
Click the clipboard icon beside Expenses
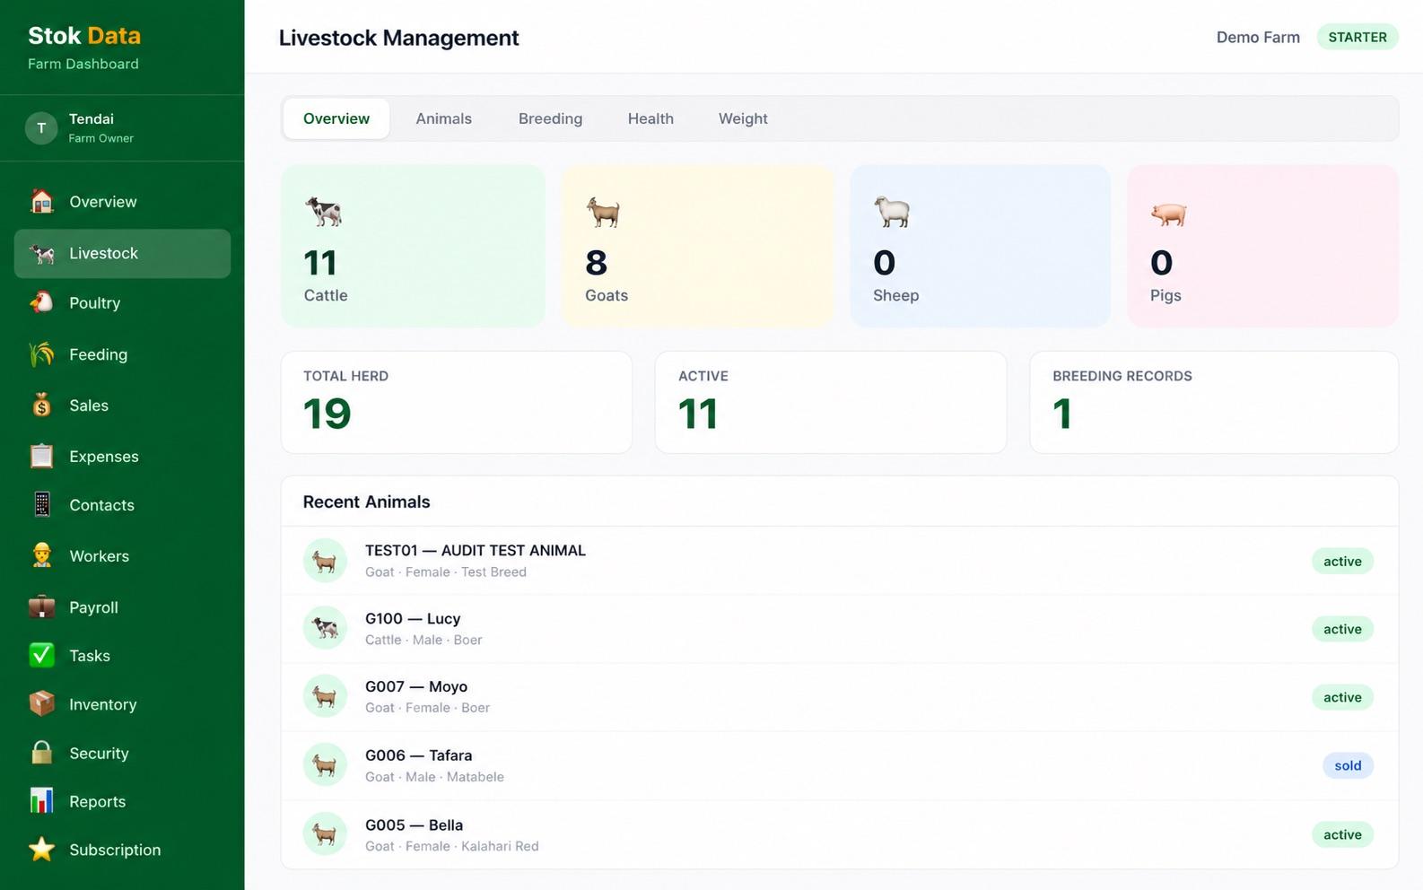point(42,456)
